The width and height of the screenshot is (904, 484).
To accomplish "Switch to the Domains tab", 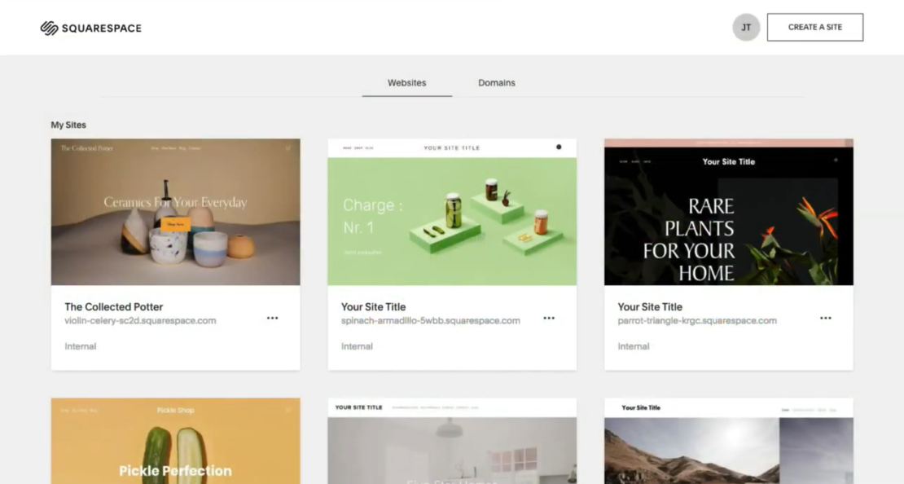I will 496,82.
